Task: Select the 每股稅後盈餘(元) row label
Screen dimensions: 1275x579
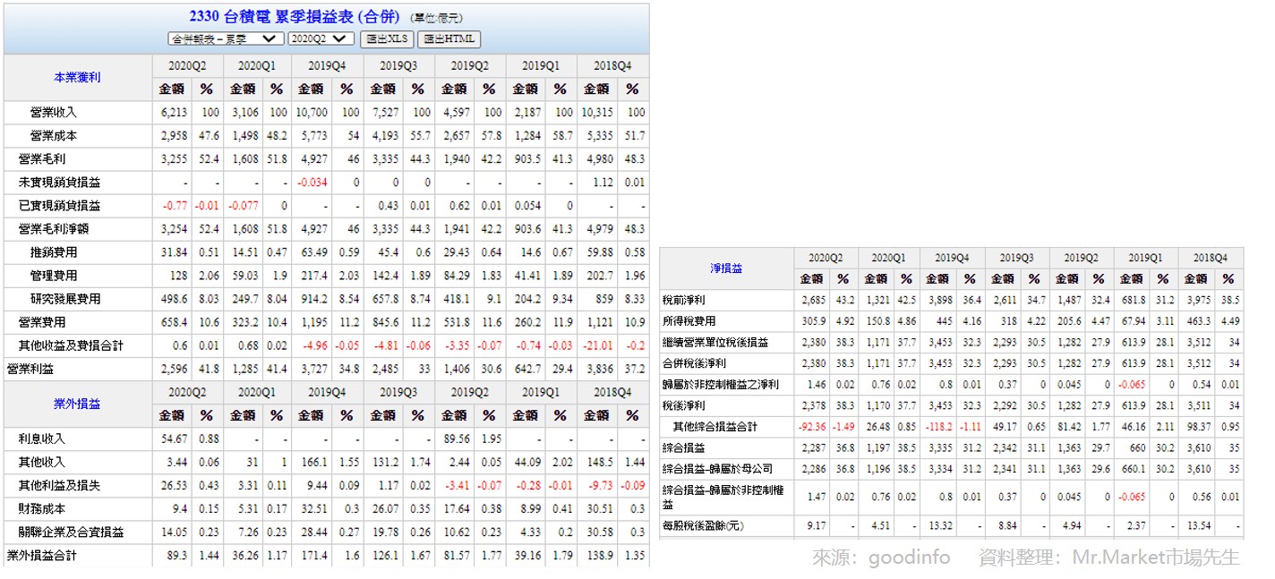Action: point(703,526)
